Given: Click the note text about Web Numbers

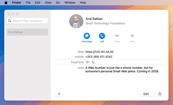Looking at the screenshot, I should tap(122, 70).
